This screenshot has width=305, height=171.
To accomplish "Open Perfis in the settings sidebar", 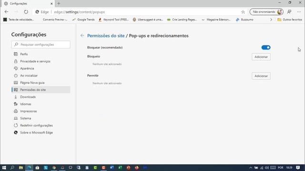I will 41,54.
